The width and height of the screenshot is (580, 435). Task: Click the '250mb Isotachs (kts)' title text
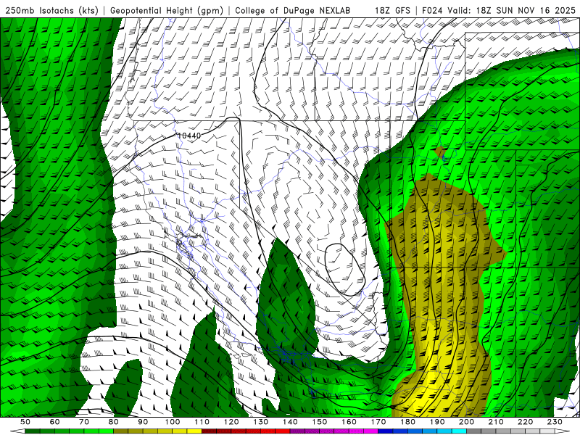(x=51, y=10)
